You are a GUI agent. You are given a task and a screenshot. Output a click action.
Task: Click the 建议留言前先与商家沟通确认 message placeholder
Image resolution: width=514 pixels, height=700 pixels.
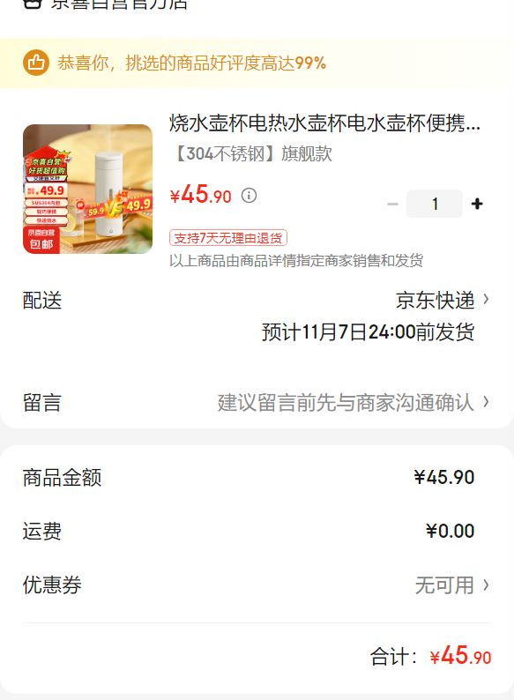[x=346, y=402]
